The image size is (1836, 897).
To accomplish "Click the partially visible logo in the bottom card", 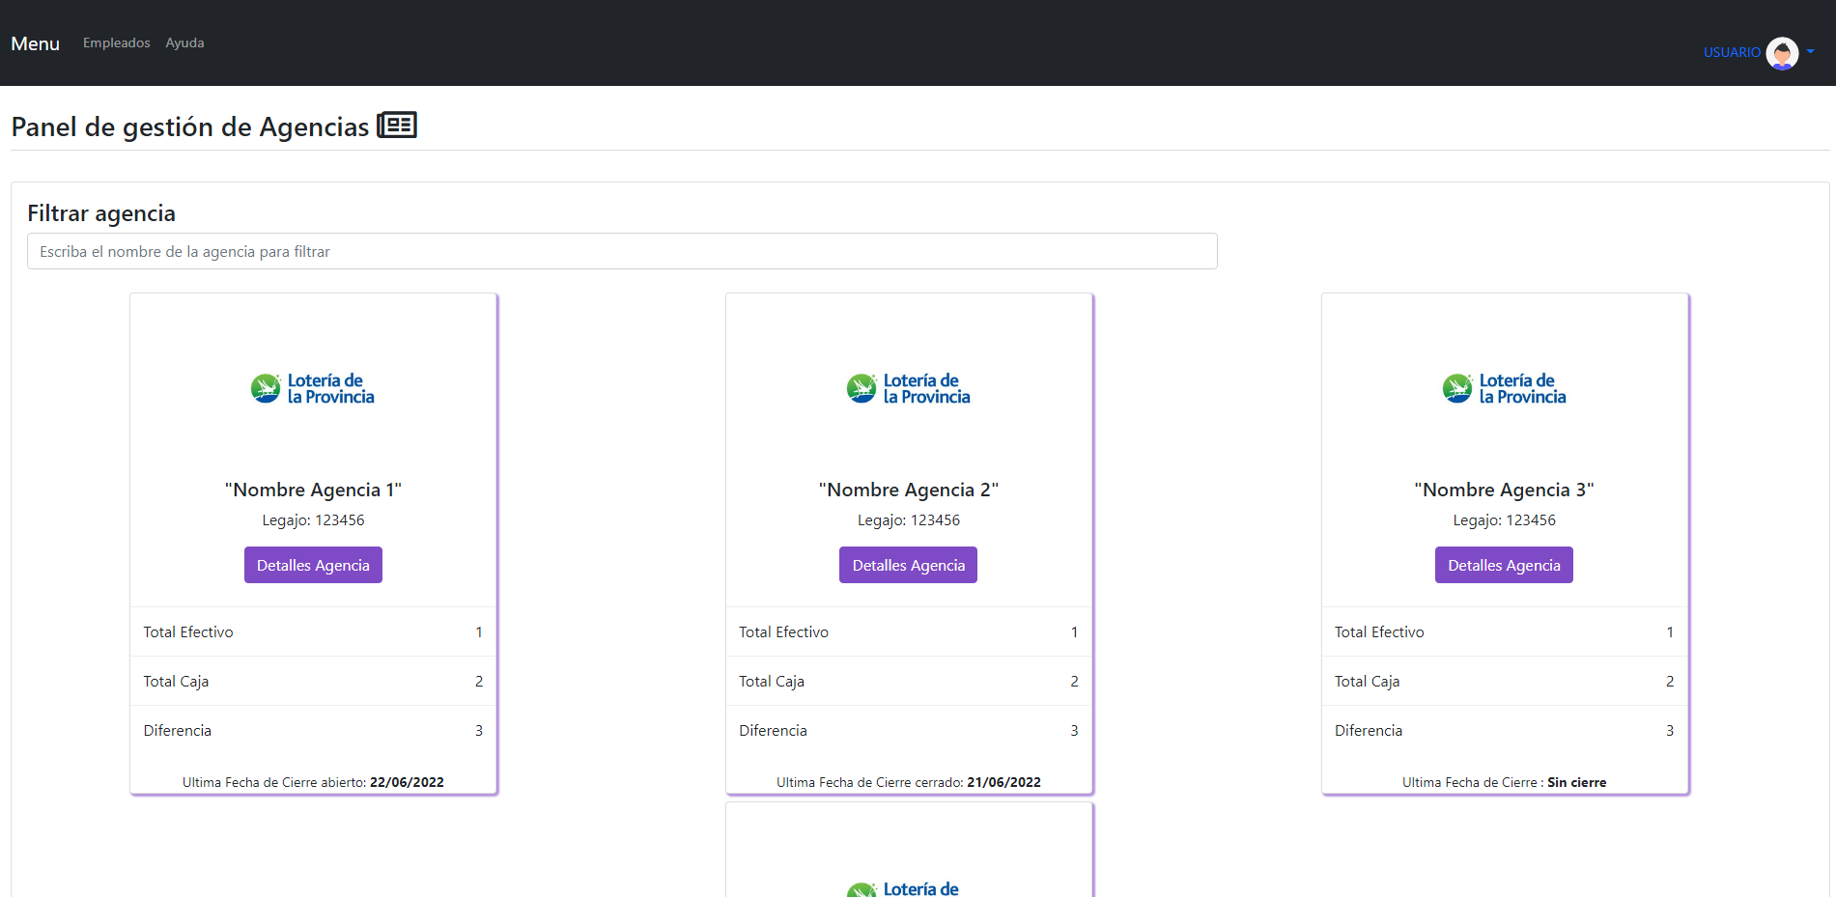I will 904,888.
